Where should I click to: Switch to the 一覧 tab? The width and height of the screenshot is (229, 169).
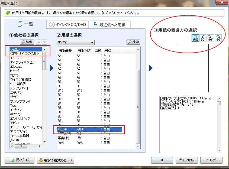(x=25, y=24)
